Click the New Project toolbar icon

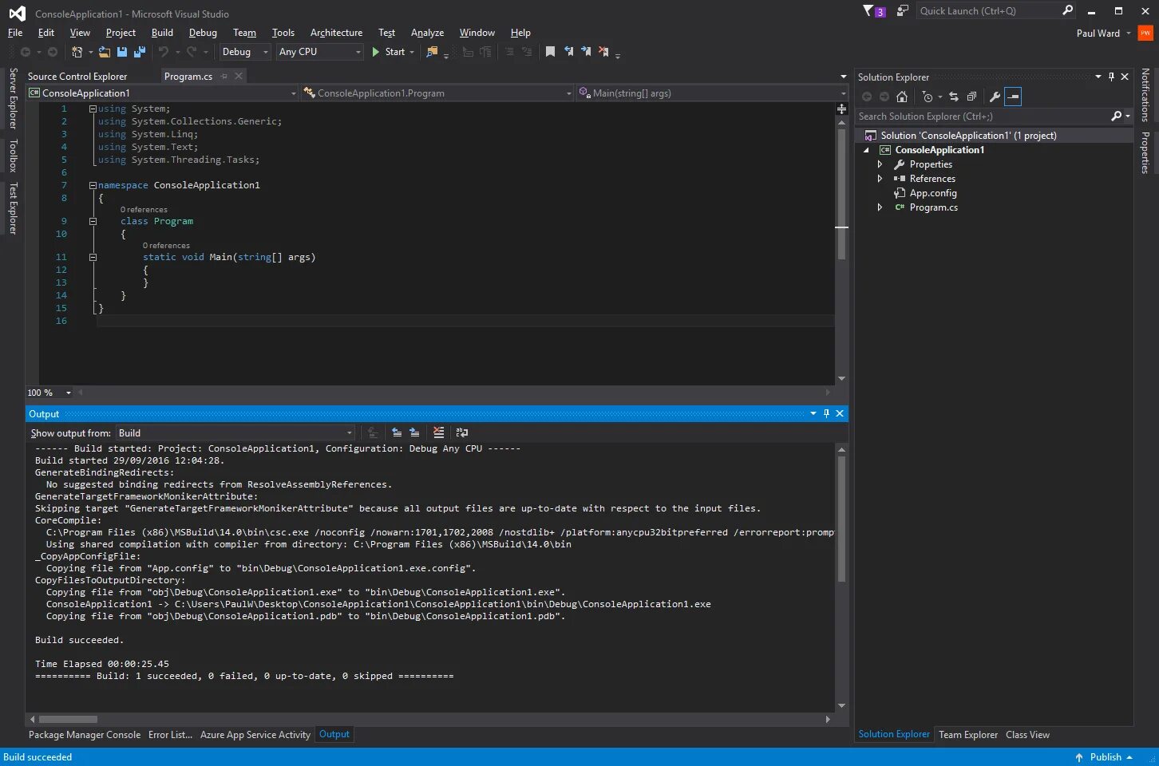tap(77, 52)
